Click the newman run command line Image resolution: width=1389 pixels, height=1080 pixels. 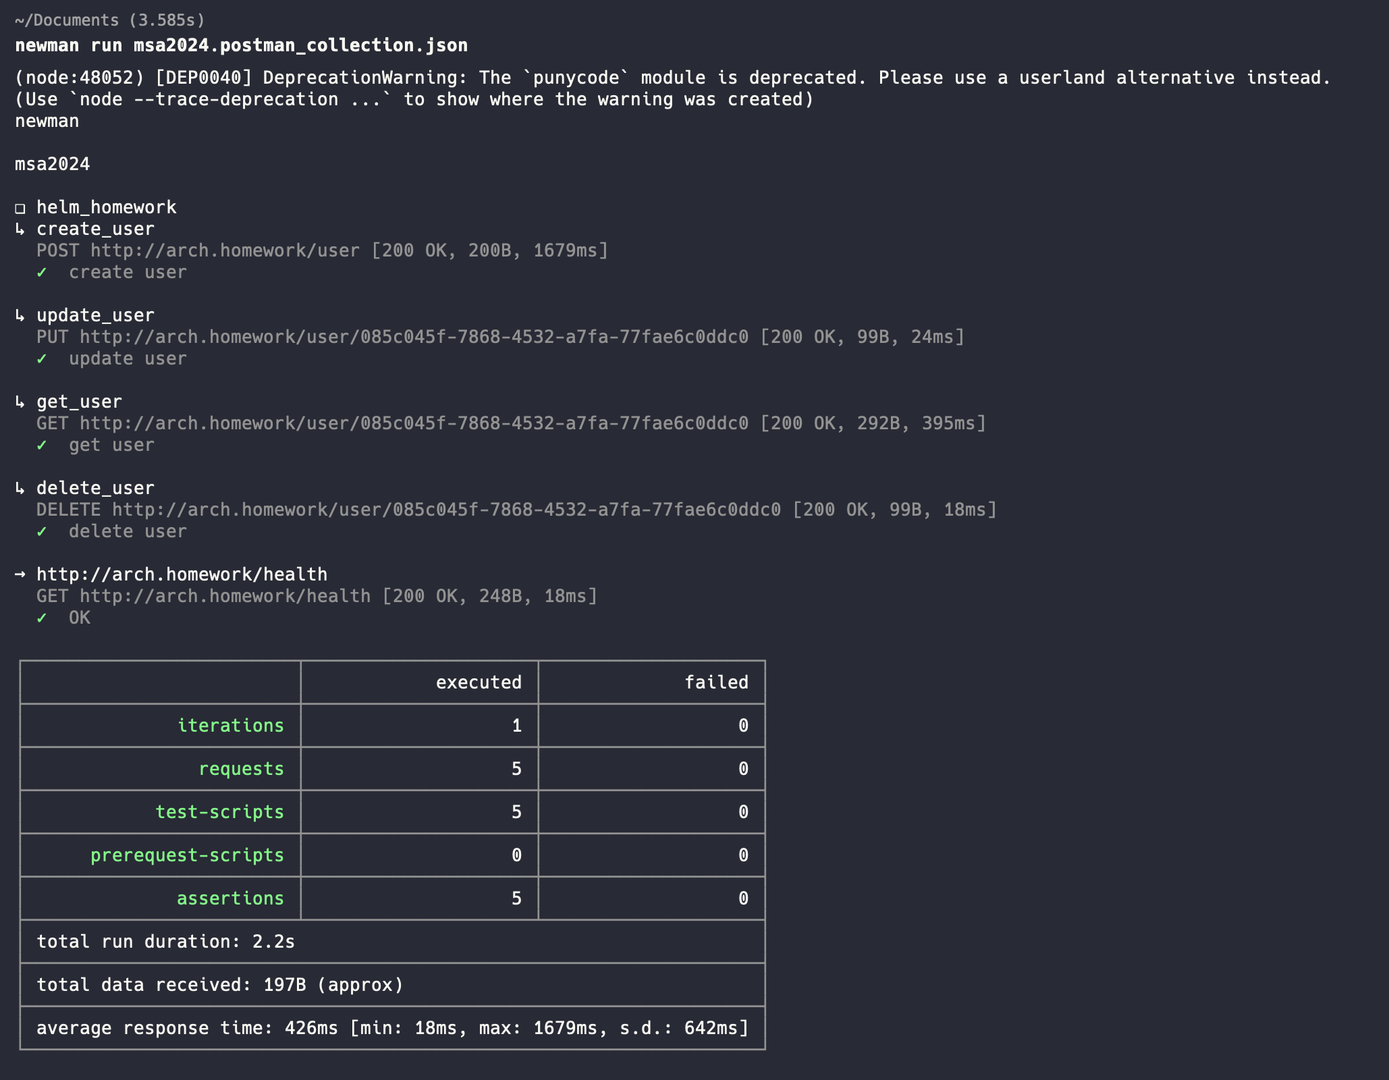pyautogui.click(x=241, y=46)
